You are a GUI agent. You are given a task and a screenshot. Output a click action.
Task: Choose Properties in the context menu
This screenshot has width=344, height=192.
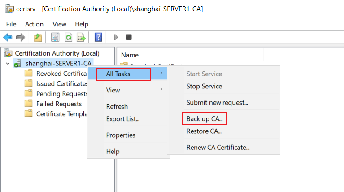(121, 135)
